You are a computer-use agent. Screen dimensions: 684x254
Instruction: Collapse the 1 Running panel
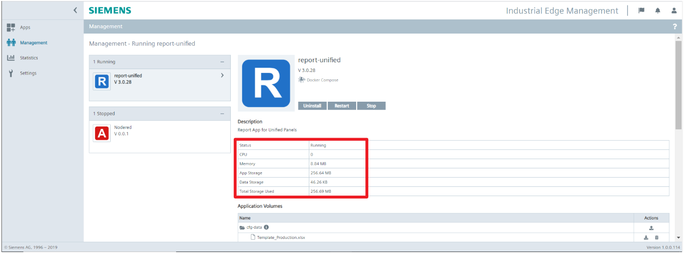pos(222,62)
